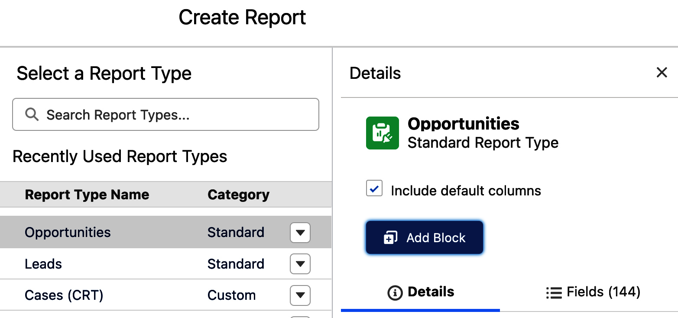Click Standard category in Opportunities row

point(236,232)
